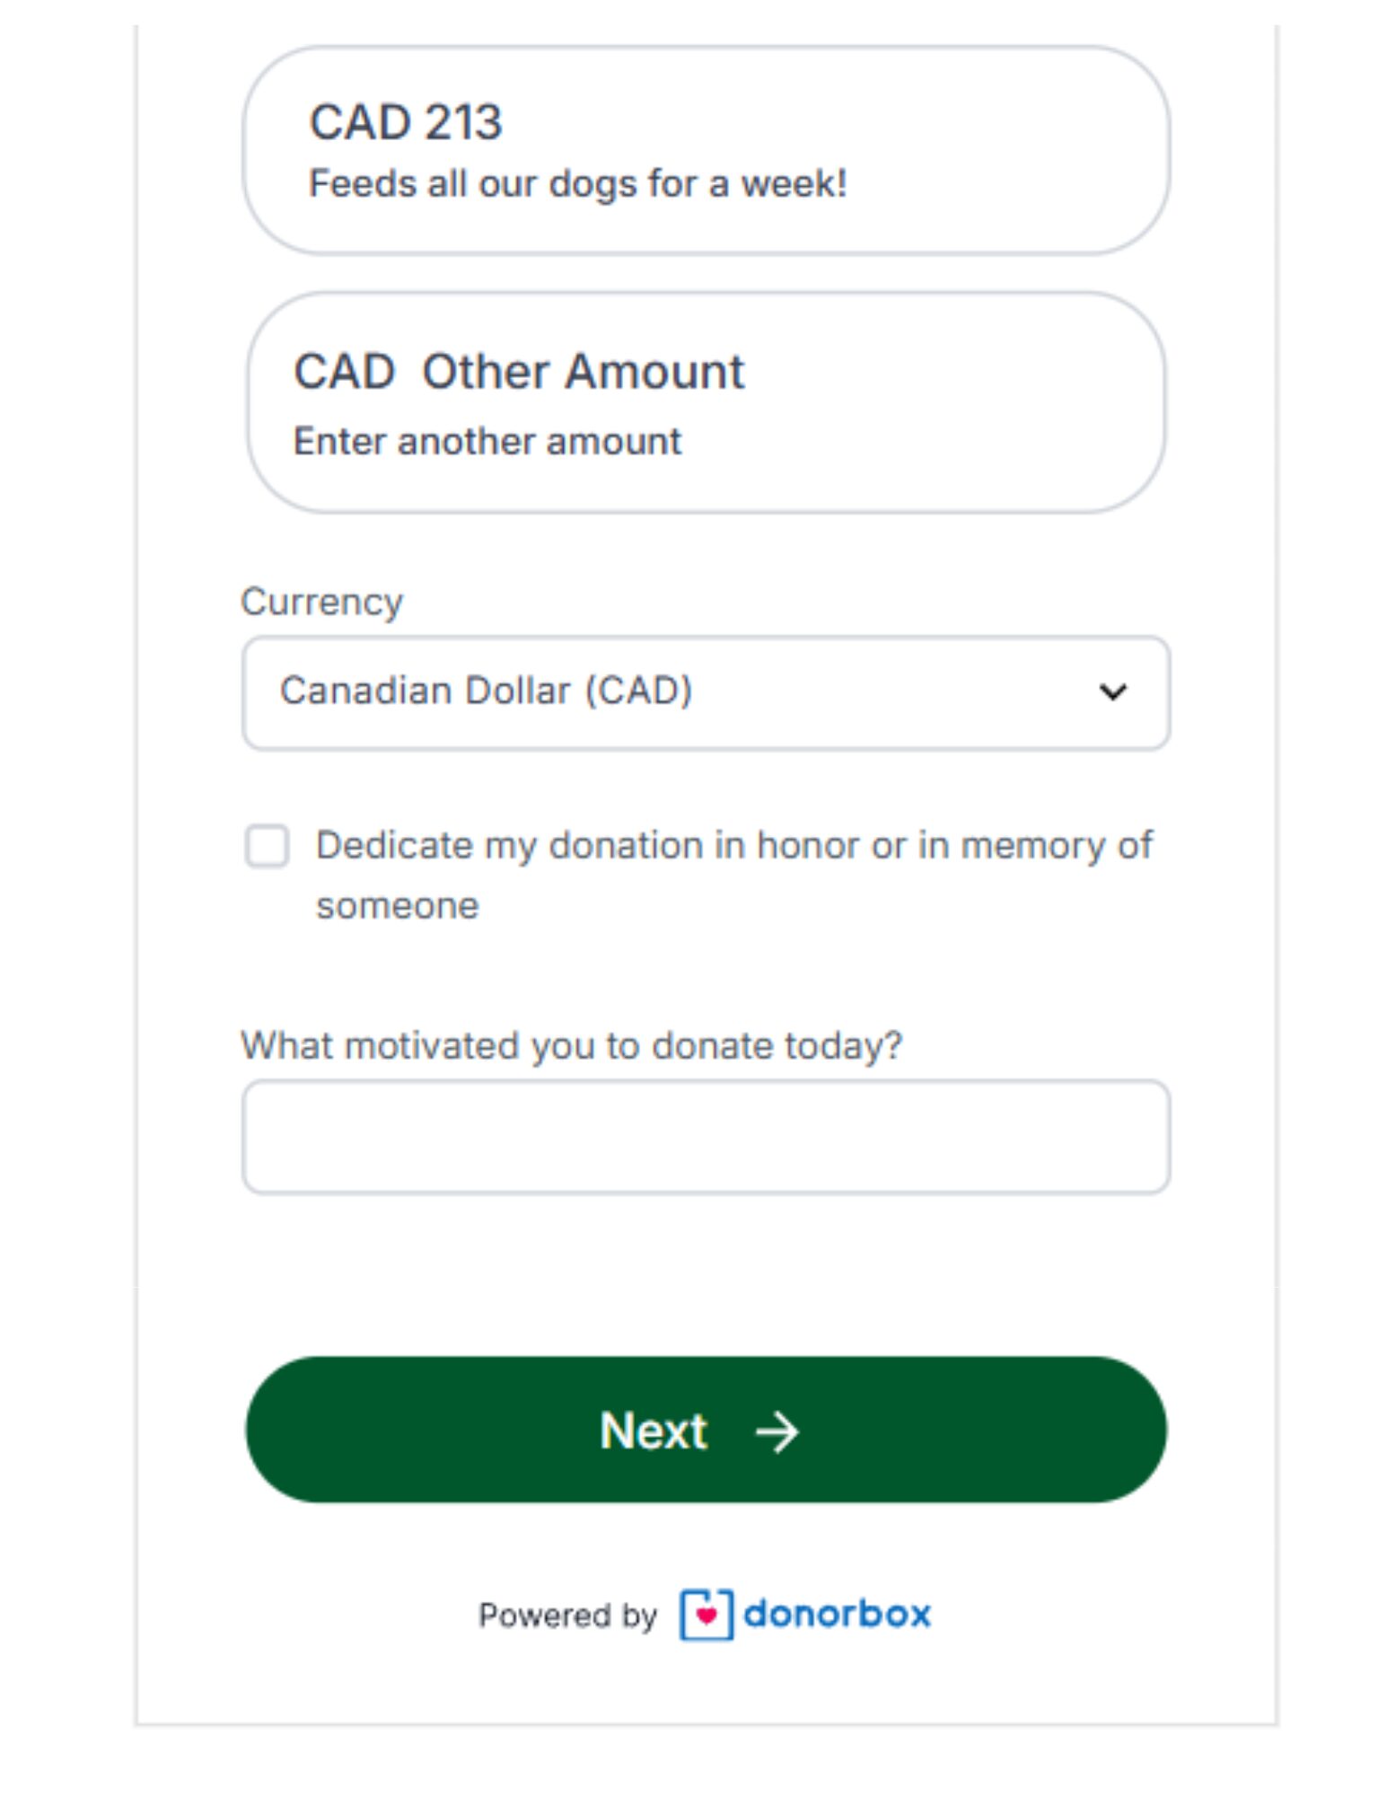The height and width of the screenshot is (1796, 1387).
Task: Click the 'Other Amount' heading text
Action: [583, 371]
